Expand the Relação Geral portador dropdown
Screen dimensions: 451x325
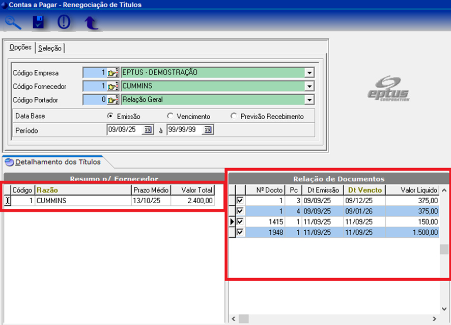pyautogui.click(x=309, y=100)
